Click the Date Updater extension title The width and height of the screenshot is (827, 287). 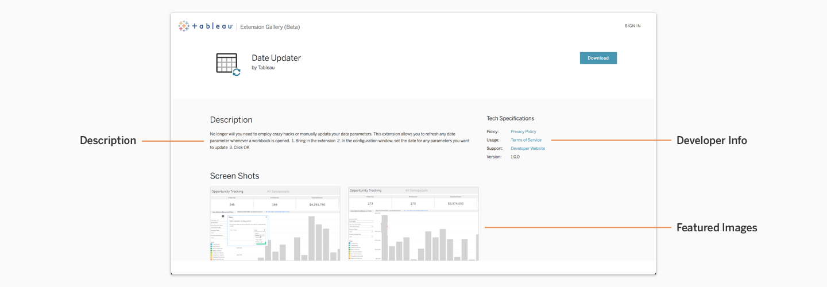tap(276, 58)
